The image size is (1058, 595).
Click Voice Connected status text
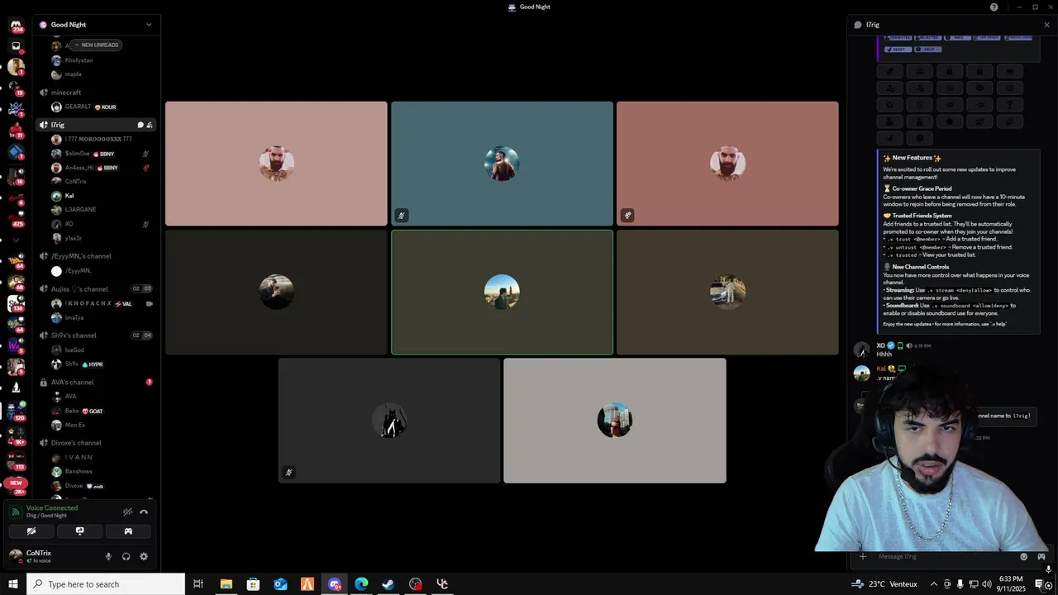pos(52,508)
